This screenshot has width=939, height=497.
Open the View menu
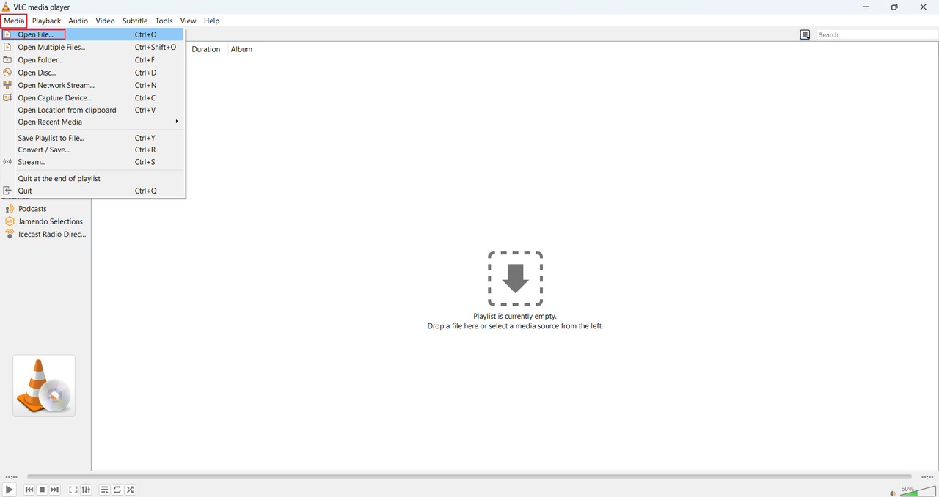coord(188,21)
